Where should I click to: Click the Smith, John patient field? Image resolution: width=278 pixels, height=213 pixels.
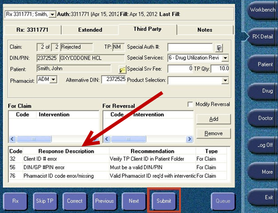point(74,68)
